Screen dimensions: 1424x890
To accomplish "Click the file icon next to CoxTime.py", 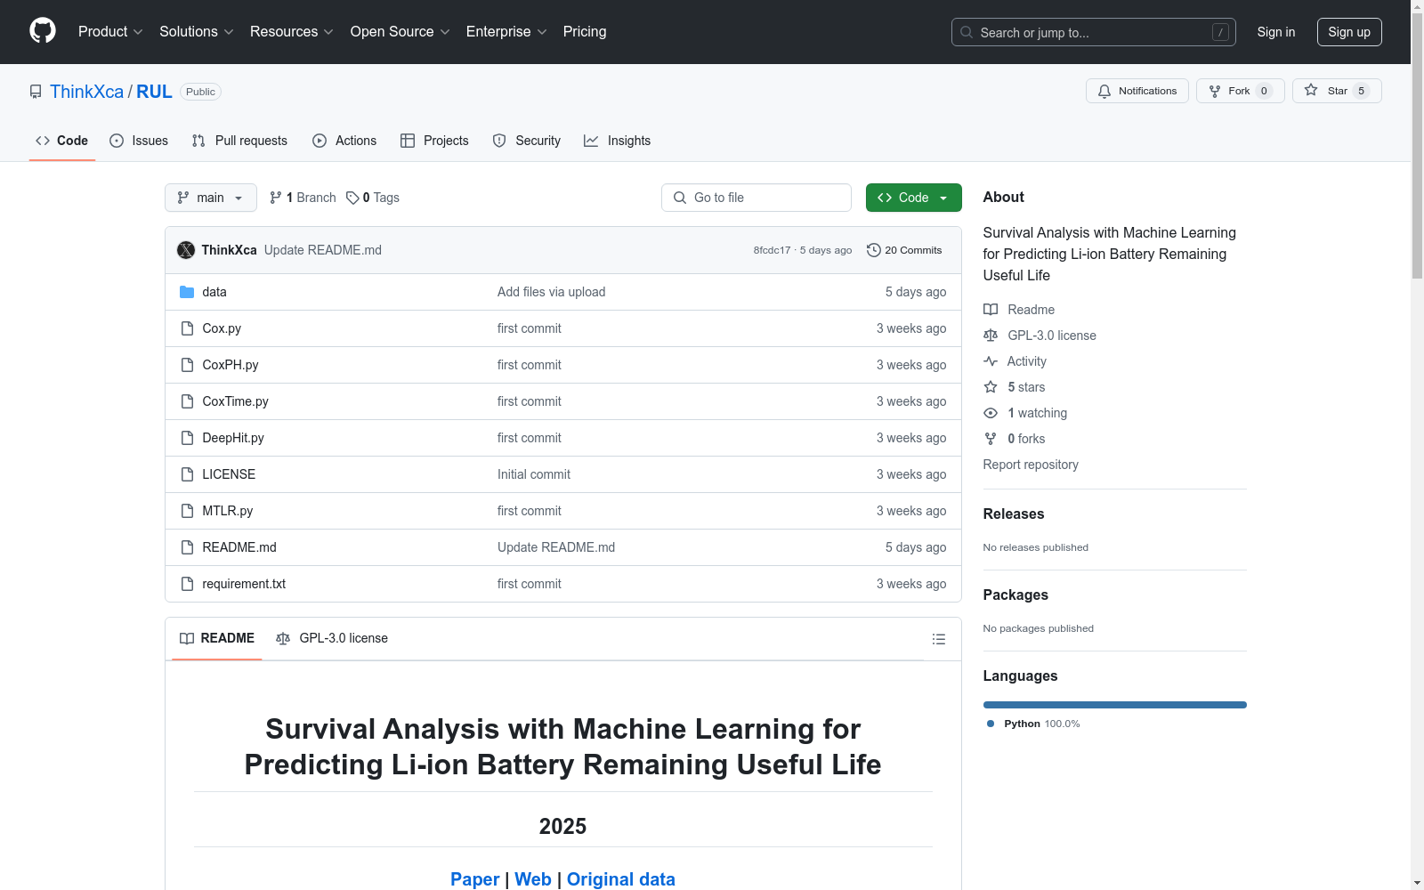I will [x=187, y=401].
